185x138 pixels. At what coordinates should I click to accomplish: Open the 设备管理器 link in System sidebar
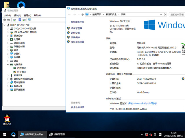click(76, 28)
